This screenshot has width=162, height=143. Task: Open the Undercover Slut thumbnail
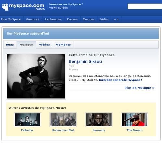(x=63, y=120)
